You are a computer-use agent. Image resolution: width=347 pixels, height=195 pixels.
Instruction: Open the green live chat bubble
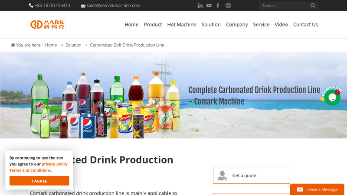click(x=332, y=97)
